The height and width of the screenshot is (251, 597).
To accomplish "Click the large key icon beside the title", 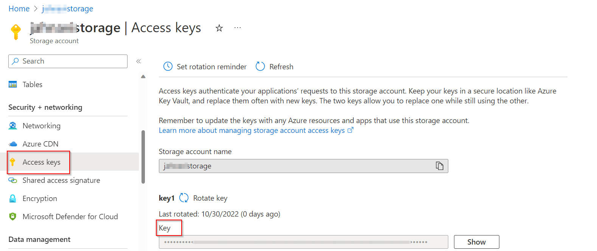I will [16, 32].
